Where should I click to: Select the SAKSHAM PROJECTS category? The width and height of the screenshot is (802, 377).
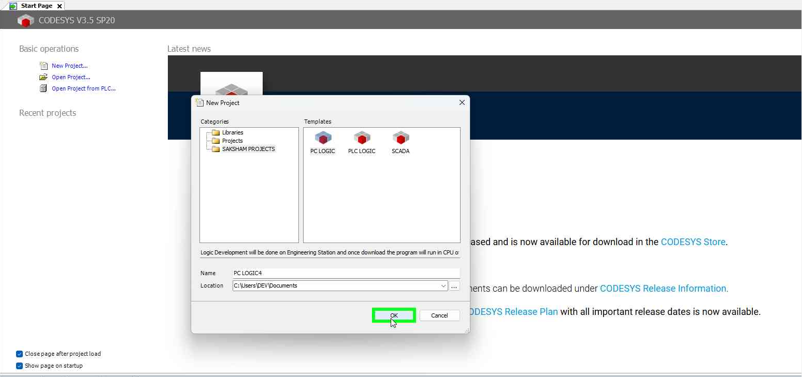[249, 149]
